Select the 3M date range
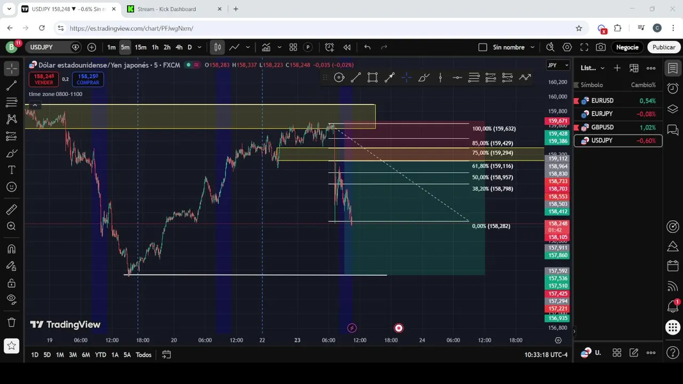 [73, 355]
